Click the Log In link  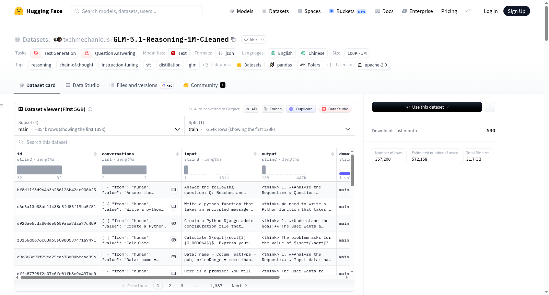click(x=491, y=11)
